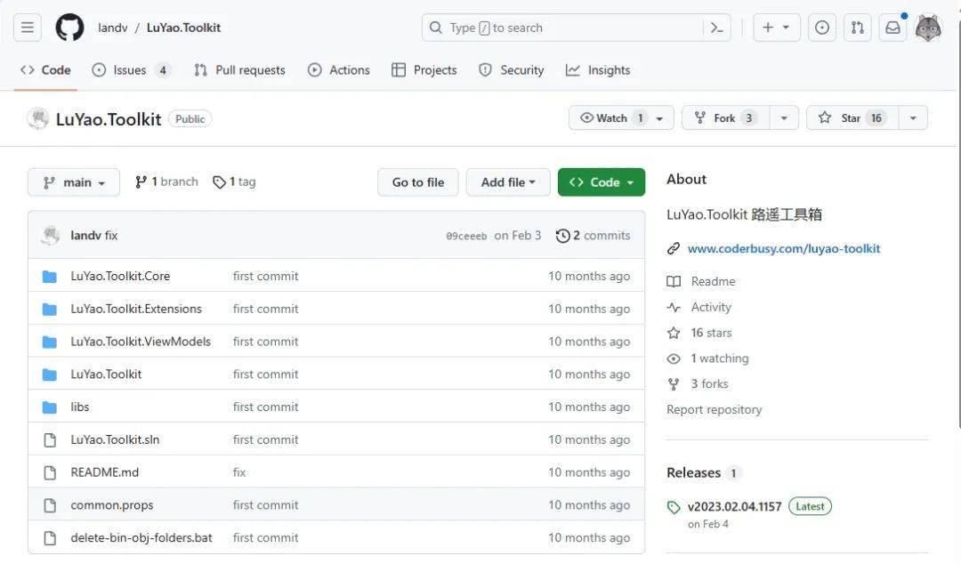Open pull requests icon in header
This screenshot has height=564, width=961.
pyautogui.click(x=857, y=28)
